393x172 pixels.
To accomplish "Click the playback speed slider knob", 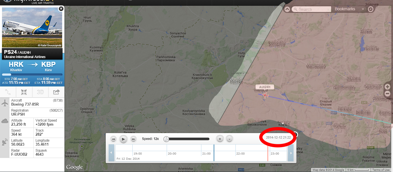I will pos(166,139).
